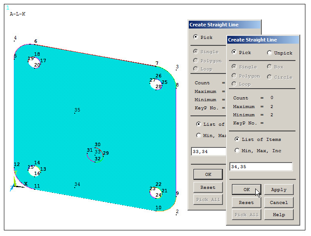Select Single radio in the back dialog
This screenshot has height=236, width=311.
(x=196, y=51)
